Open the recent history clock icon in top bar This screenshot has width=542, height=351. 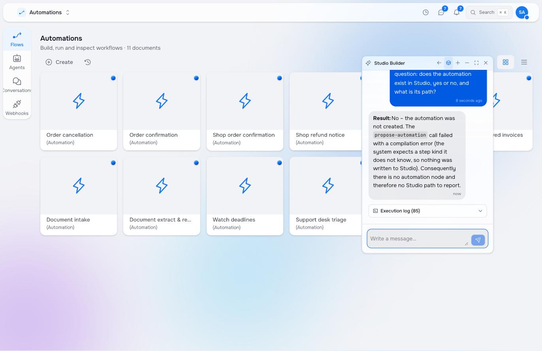click(425, 13)
